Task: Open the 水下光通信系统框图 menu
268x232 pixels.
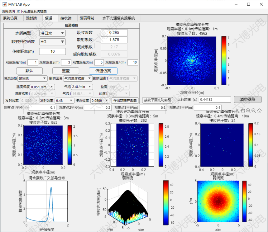Action: point(31,11)
